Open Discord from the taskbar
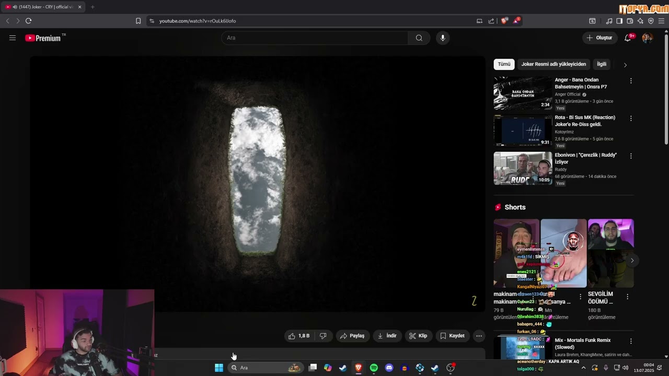 (389, 368)
